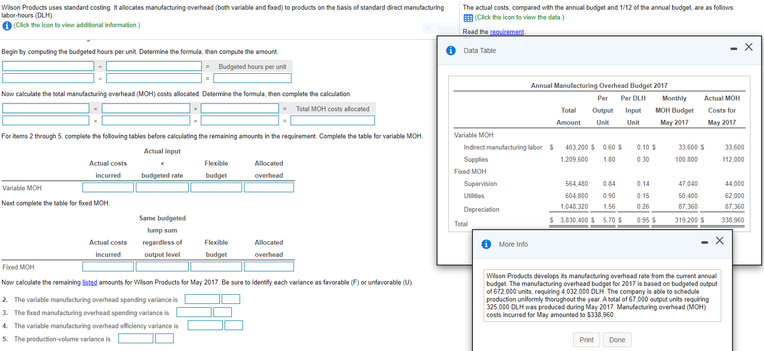Viewport: 764px width, 351px height.
Task: Select first formula field for budgeted hours
Action: [x=48, y=66]
